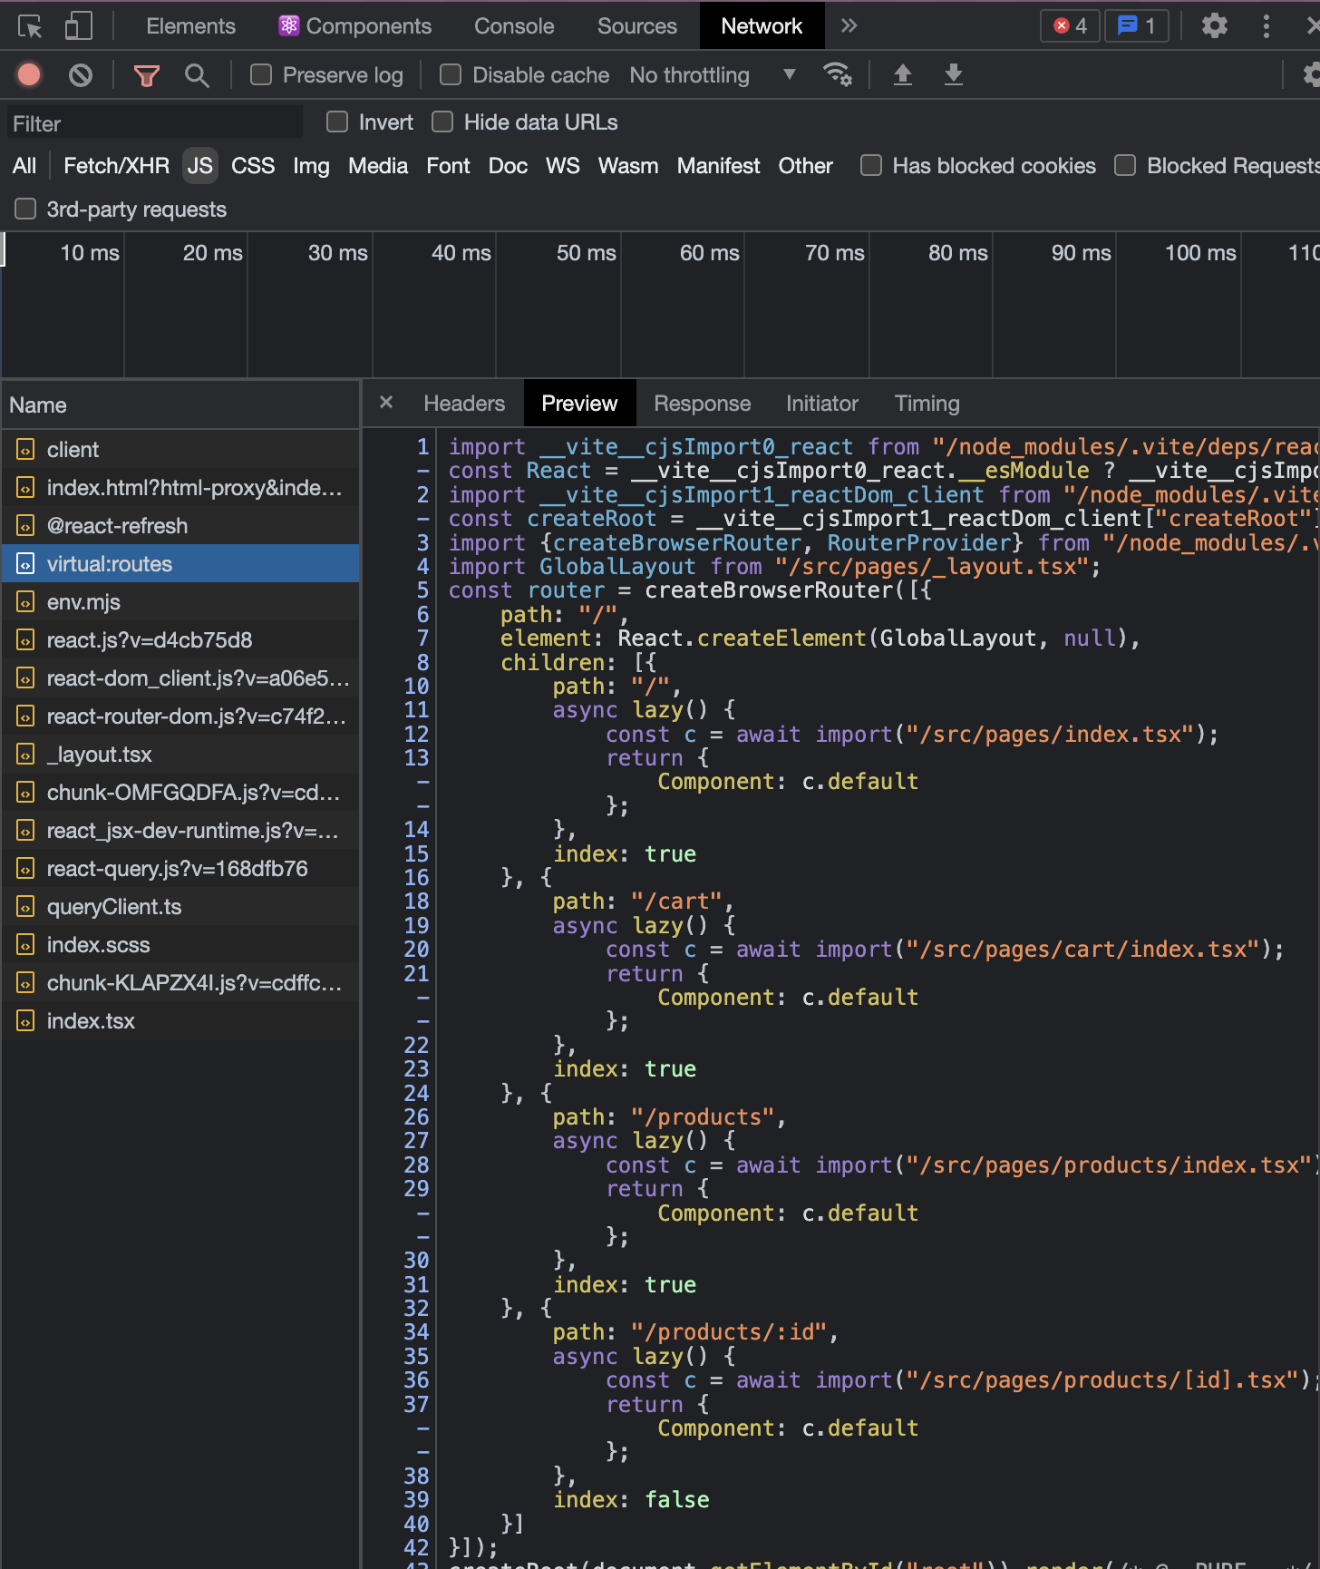
Task: Check Has blocked cookies
Action: [x=871, y=165]
